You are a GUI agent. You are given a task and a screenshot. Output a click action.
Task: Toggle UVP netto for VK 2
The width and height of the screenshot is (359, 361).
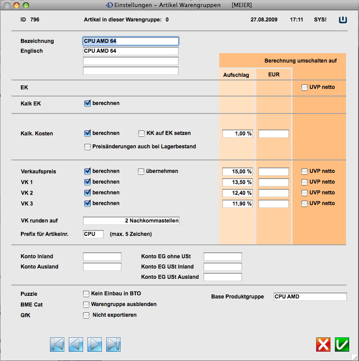[x=305, y=193]
